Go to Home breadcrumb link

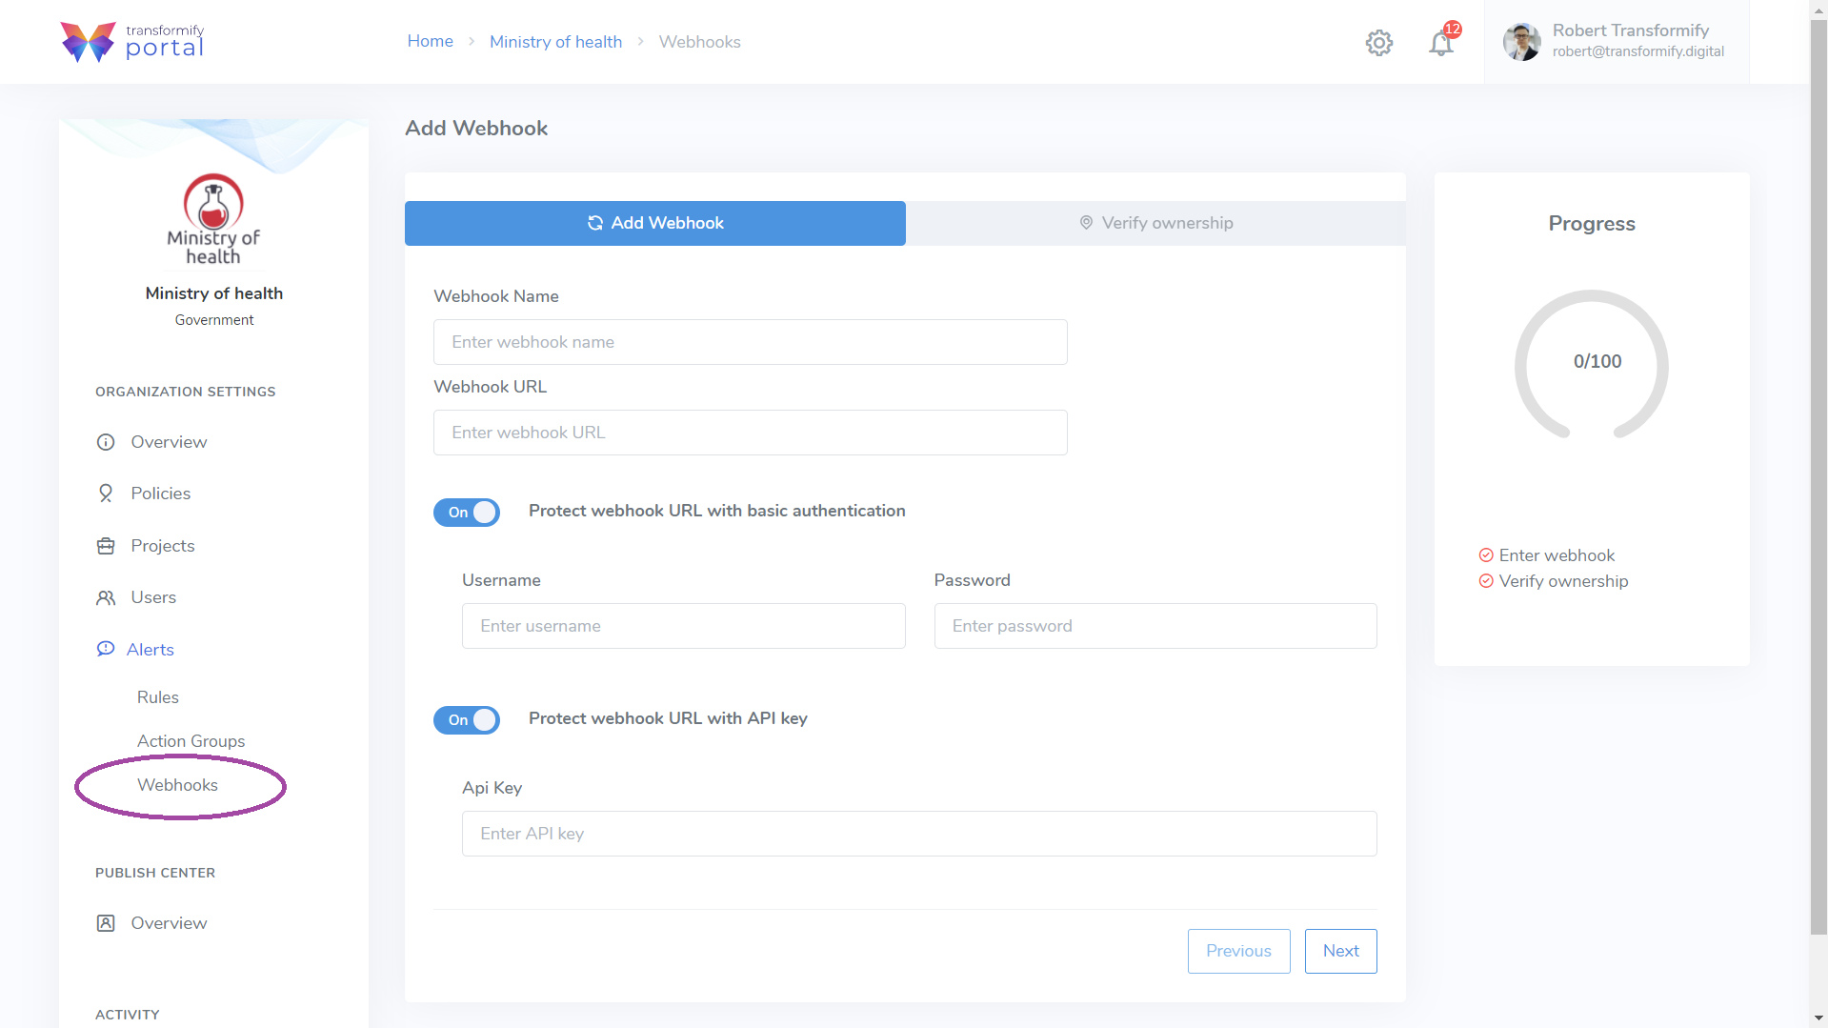coord(431,41)
